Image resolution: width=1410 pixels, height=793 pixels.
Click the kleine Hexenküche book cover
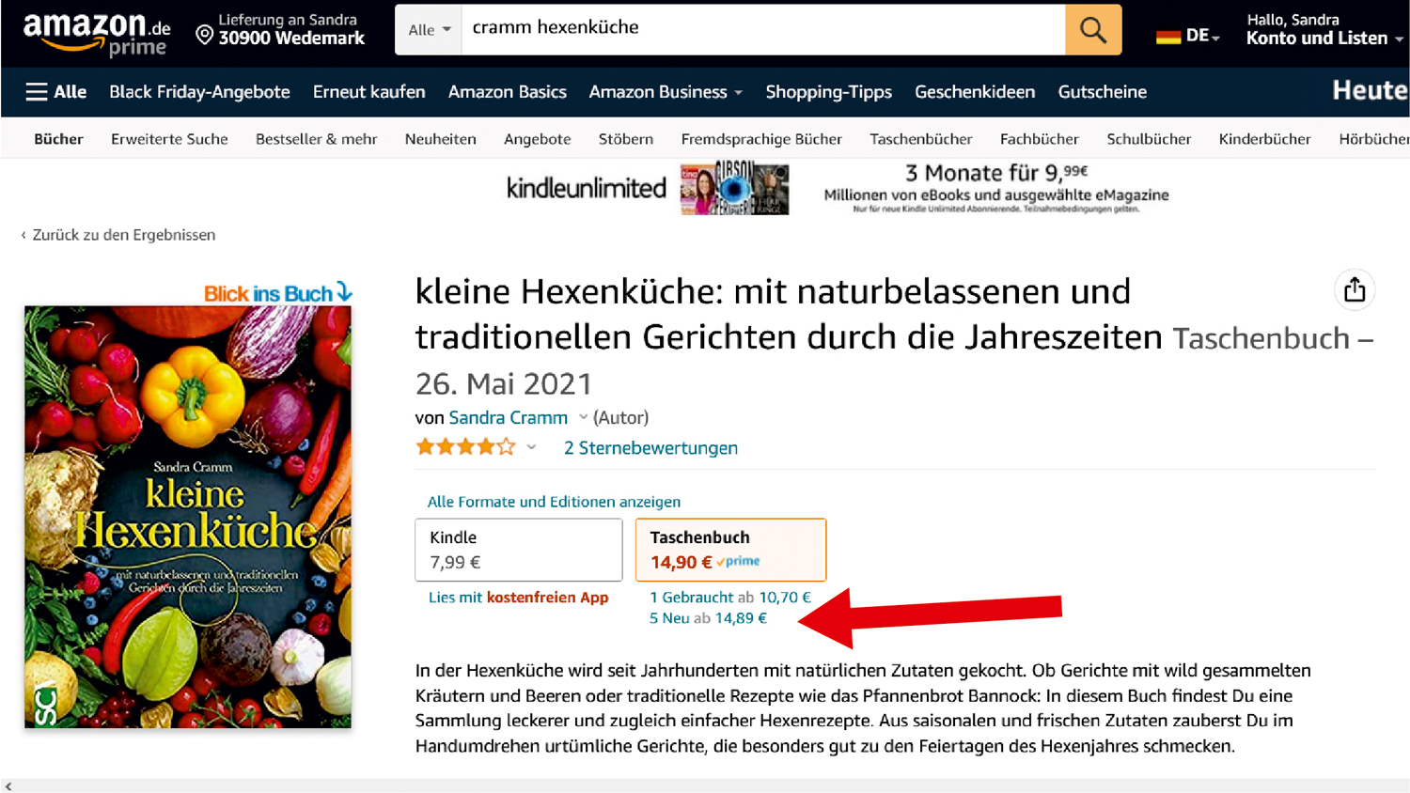[x=188, y=517]
